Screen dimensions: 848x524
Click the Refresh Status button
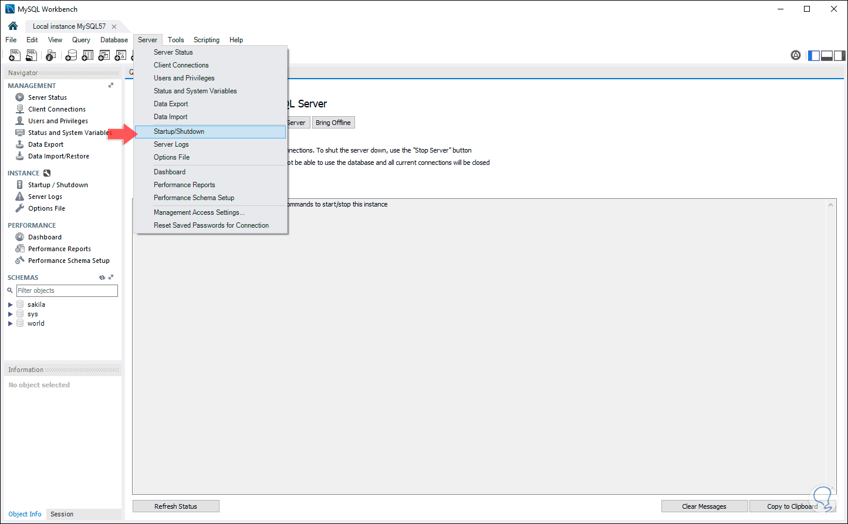(x=176, y=506)
